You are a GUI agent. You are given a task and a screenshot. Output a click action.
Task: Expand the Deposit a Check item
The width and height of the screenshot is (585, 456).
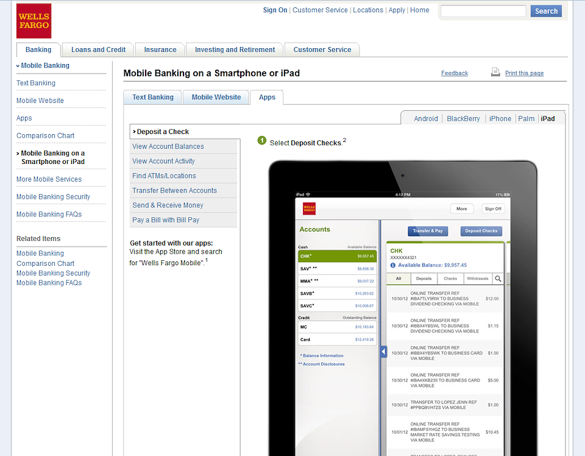click(x=185, y=132)
